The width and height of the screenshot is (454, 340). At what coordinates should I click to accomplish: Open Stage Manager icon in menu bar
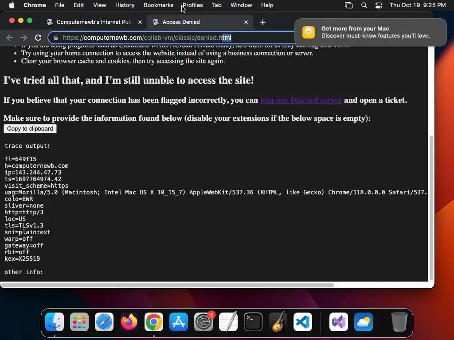click(348, 5)
